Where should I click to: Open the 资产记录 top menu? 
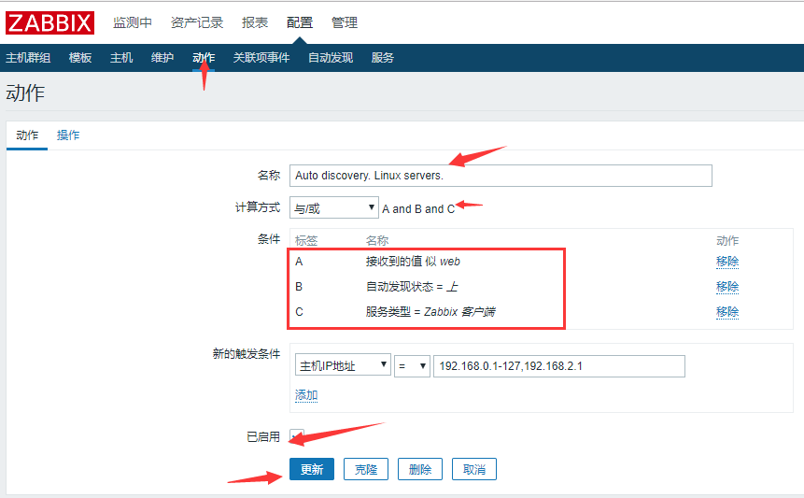click(x=197, y=22)
